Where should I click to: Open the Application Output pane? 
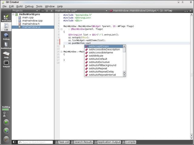tap(108, 142)
